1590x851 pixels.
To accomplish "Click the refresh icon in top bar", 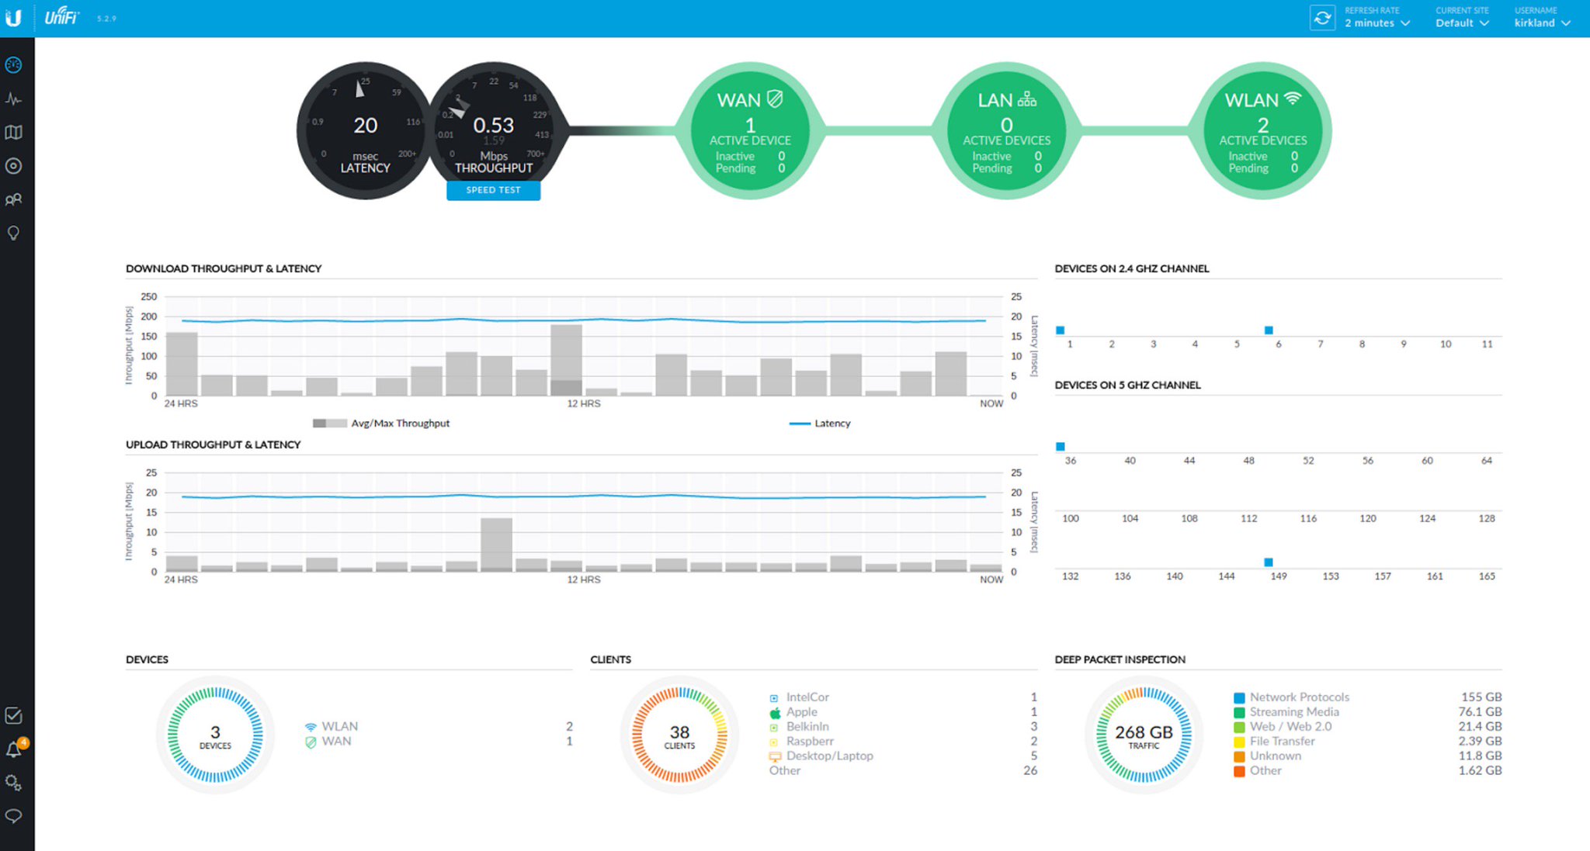I will coord(1322,18).
